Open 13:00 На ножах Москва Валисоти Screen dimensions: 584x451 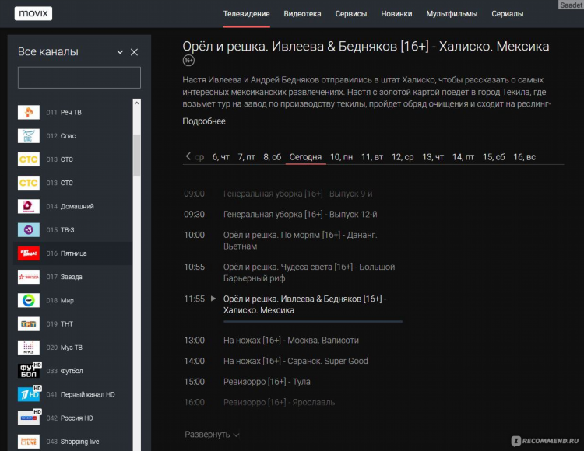291,341
